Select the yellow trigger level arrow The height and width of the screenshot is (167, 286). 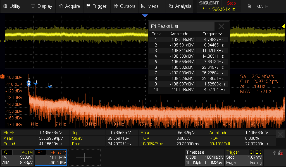point(283,26)
